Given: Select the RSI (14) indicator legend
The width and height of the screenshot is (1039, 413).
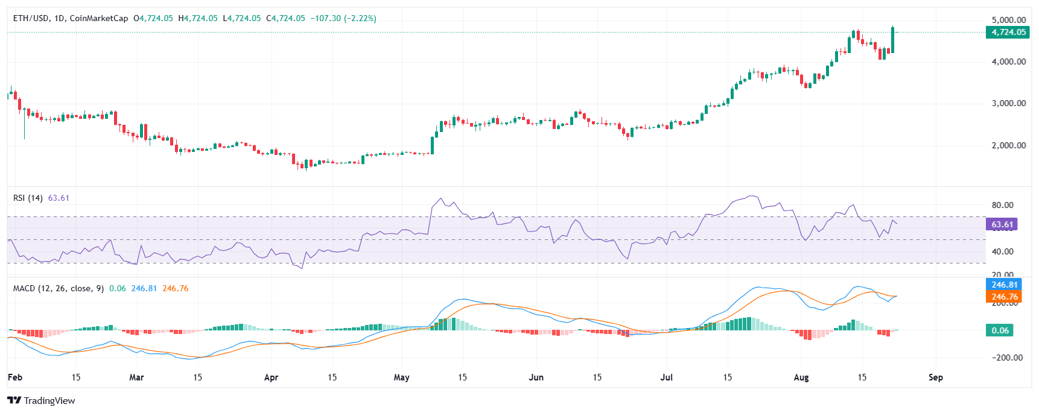Looking at the screenshot, I should (28, 198).
